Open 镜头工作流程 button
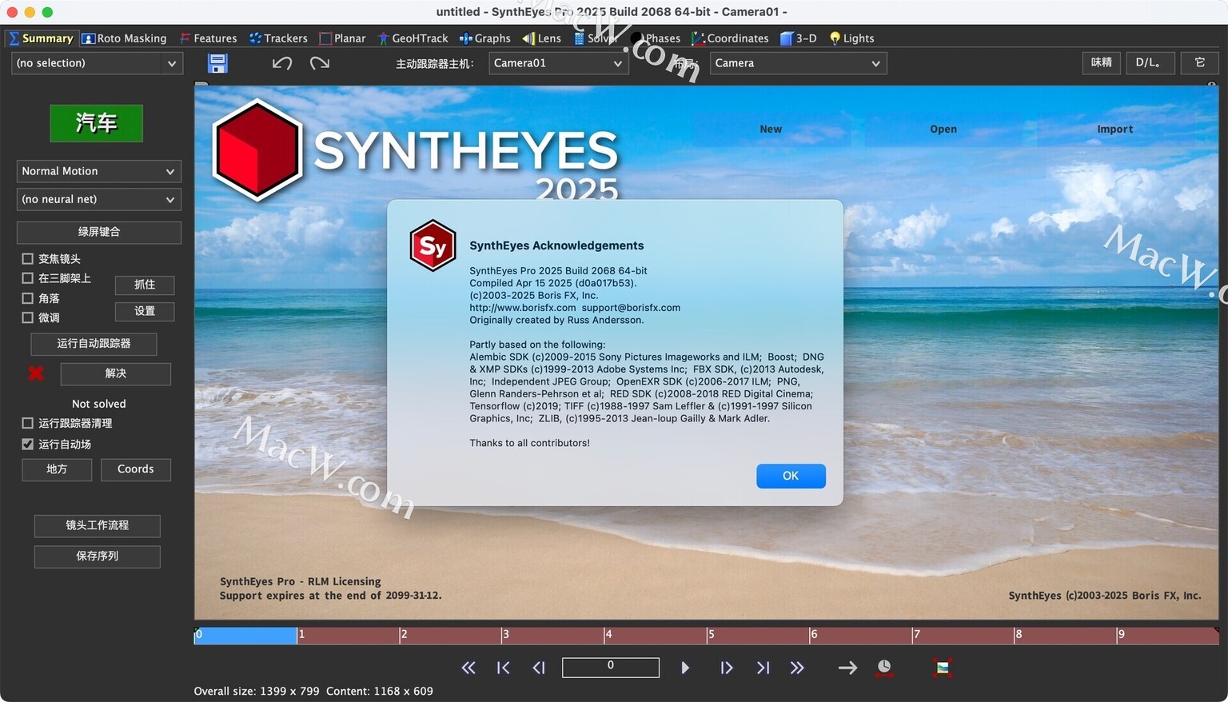 [x=98, y=525]
